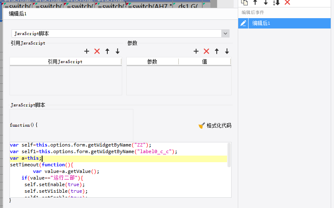Click the code editor vertical scrollbar
Image resolution: width=334 pixels, height=208 pixels.
coord(229,155)
